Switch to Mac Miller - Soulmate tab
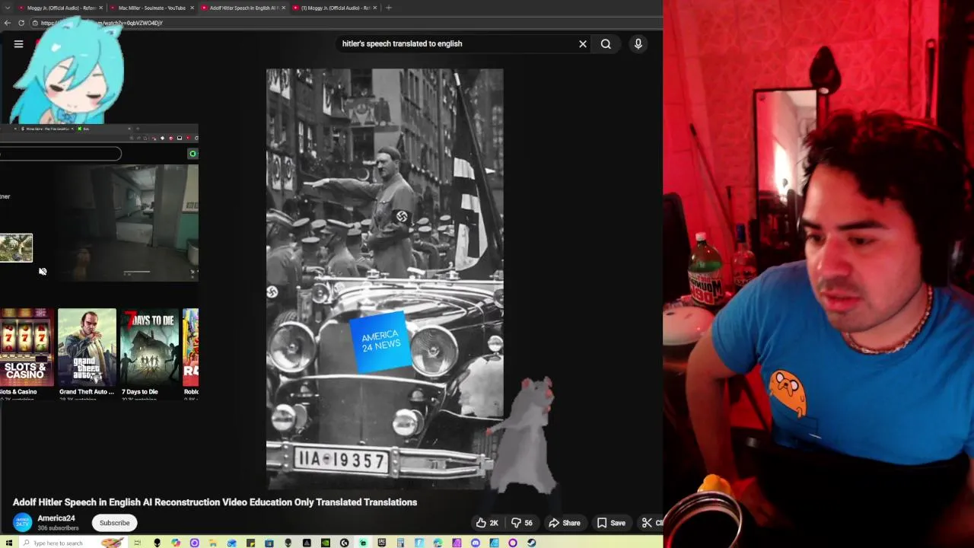The width and height of the screenshot is (974, 548). pyautogui.click(x=151, y=8)
